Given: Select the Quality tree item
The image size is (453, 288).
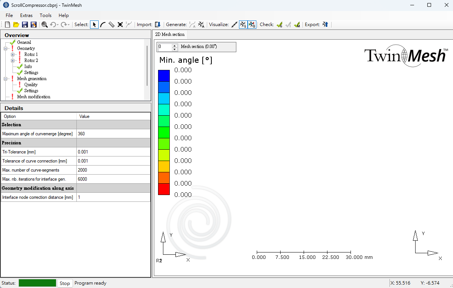Looking at the screenshot, I should click(x=31, y=85).
